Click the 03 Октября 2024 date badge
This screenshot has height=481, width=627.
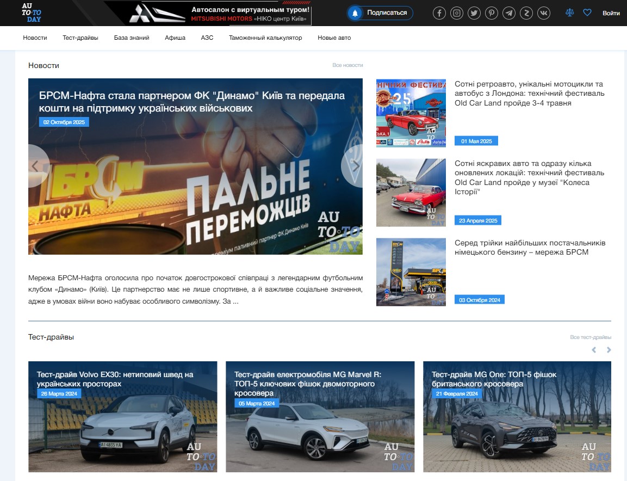click(x=480, y=300)
